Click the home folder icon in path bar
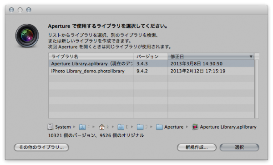Viewport: 273px width, 165px height. click(x=101, y=127)
